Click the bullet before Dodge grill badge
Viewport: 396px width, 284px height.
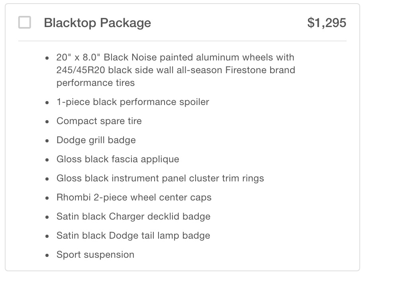click(47, 140)
